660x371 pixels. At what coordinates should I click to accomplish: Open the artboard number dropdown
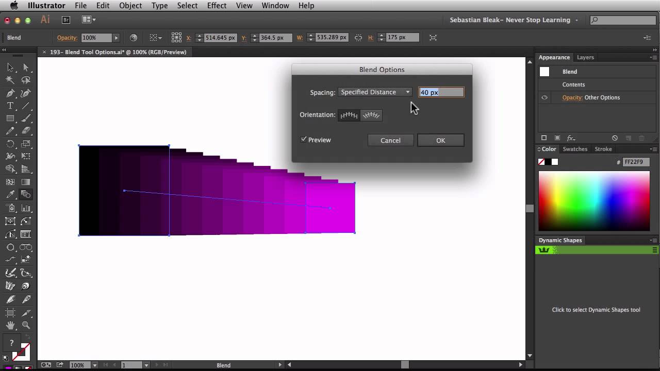point(146,365)
